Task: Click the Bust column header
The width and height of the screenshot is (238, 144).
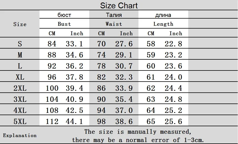Action: [64, 24]
